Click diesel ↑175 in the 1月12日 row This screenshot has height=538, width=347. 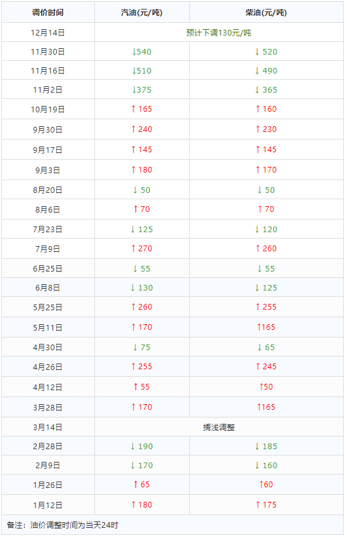coord(266,505)
